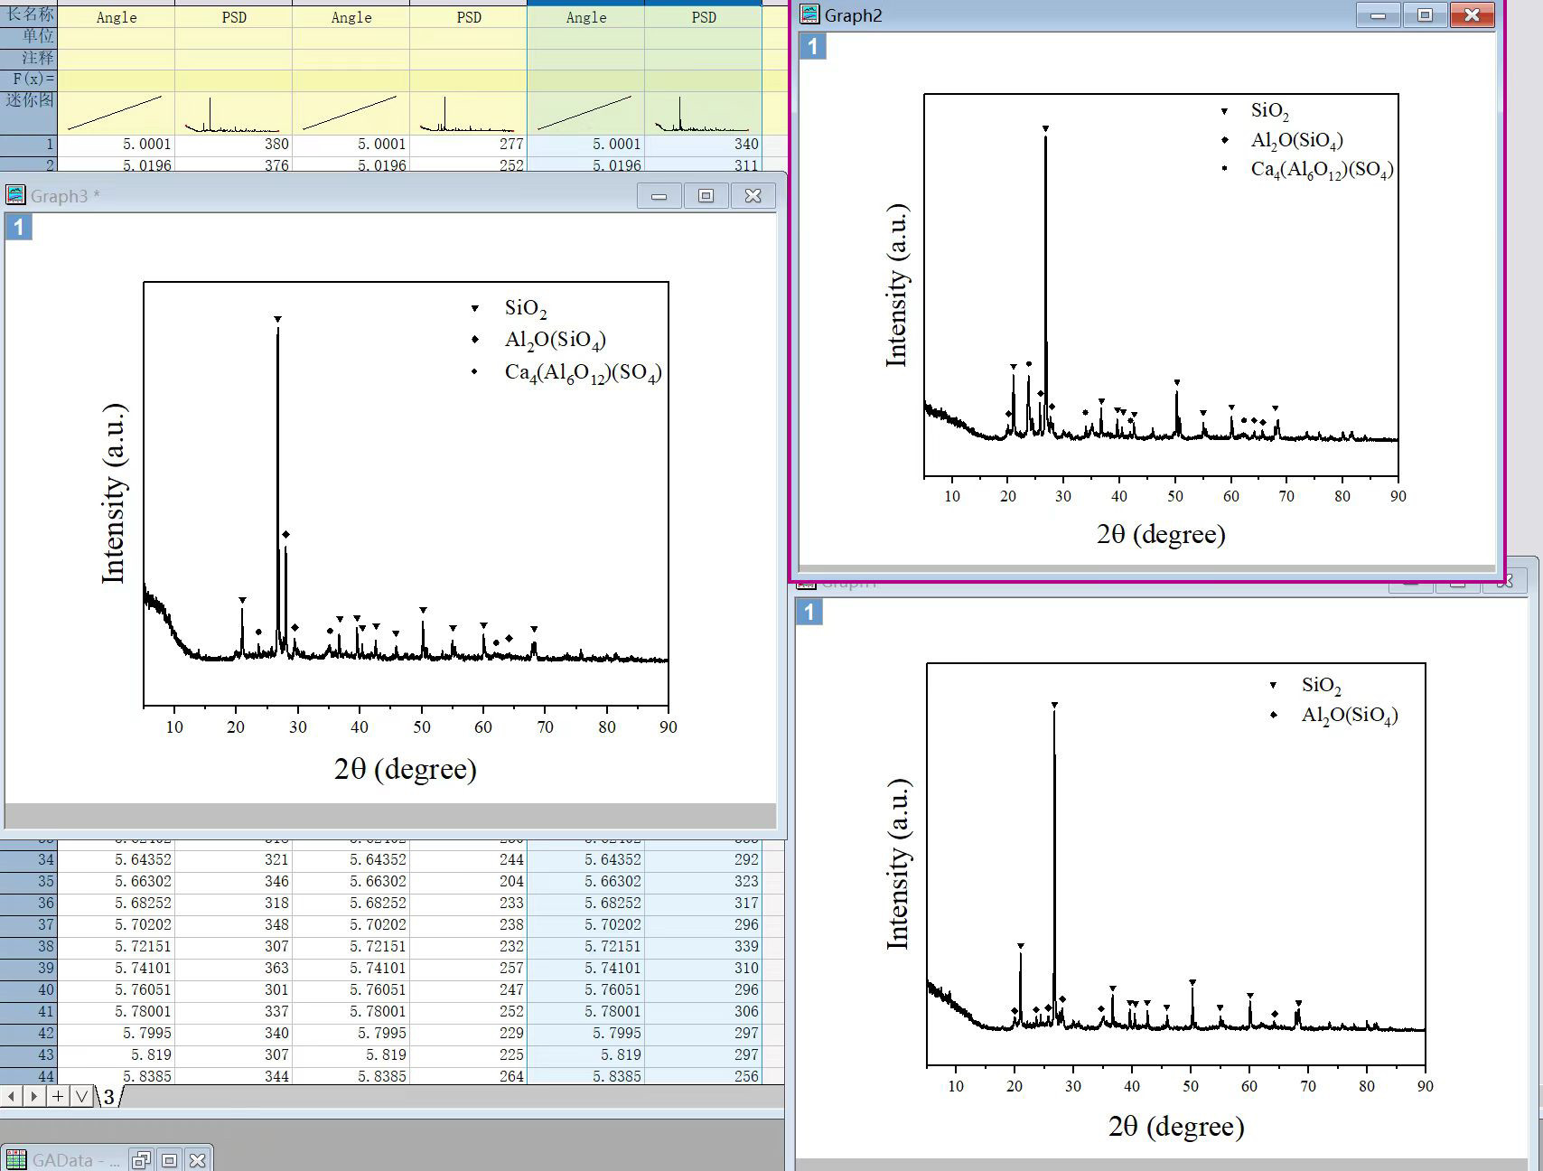Click the GAData workbook icon
Image resolution: width=1543 pixels, height=1171 pixels.
pyautogui.click(x=15, y=1159)
